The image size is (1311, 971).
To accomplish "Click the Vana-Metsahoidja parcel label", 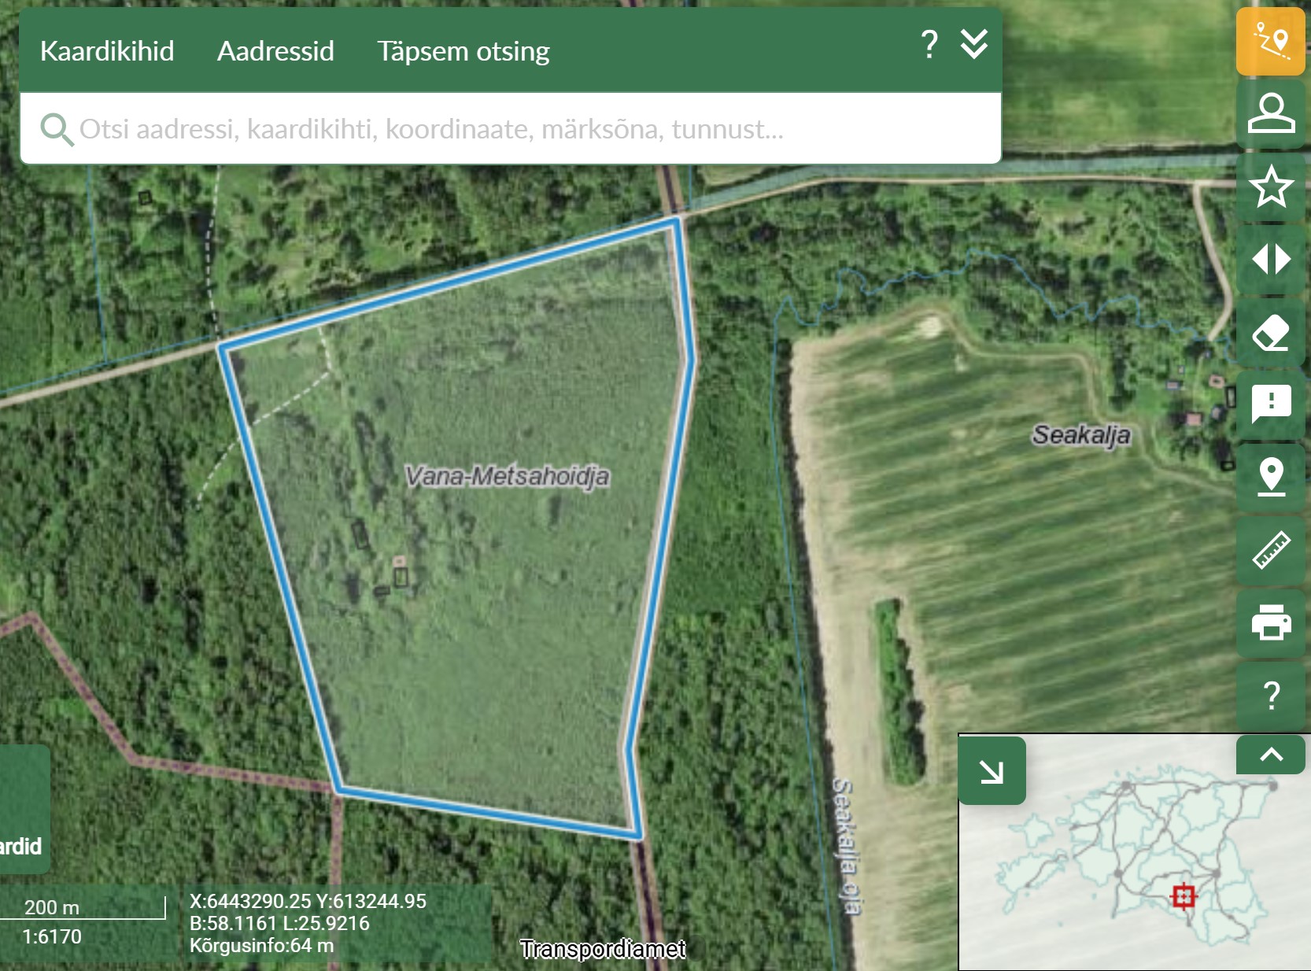I will click(507, 476).
